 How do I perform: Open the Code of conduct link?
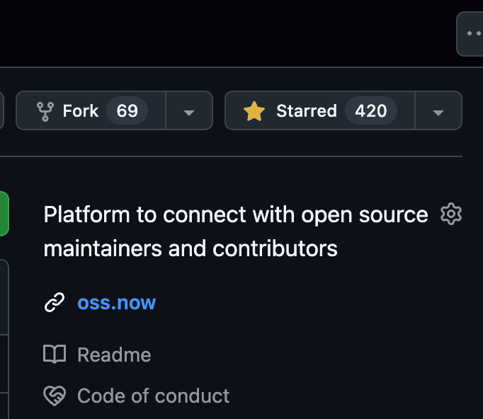pos(153,396)
